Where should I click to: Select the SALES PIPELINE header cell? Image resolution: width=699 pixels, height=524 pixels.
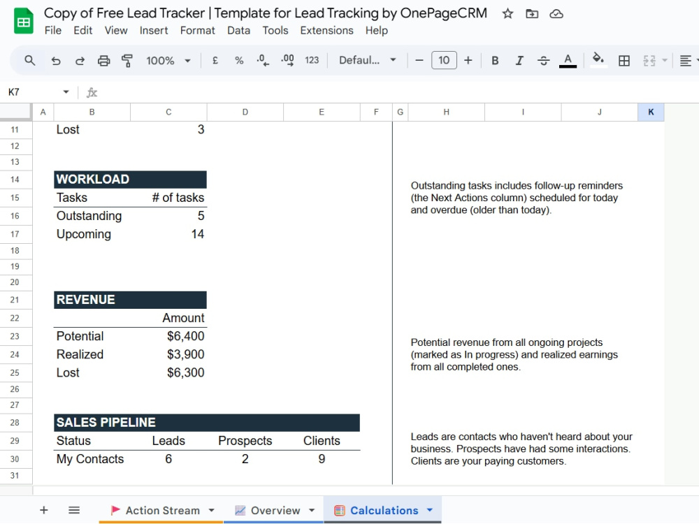[x=207, y=423]
